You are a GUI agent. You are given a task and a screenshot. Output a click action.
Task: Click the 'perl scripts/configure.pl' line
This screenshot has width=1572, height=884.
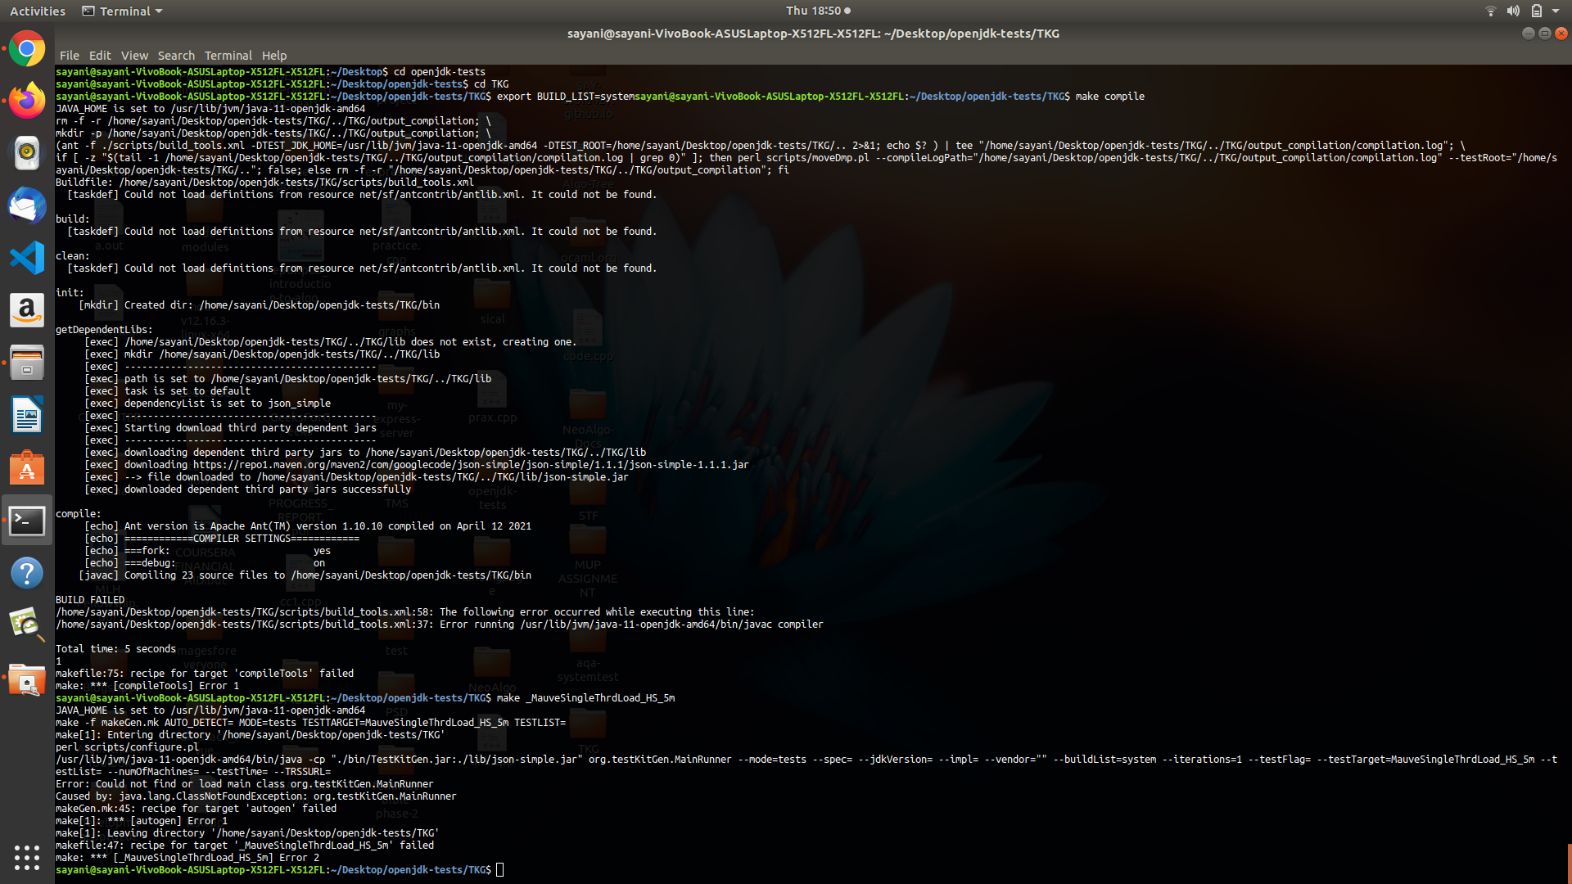click(x=127, y=747)
